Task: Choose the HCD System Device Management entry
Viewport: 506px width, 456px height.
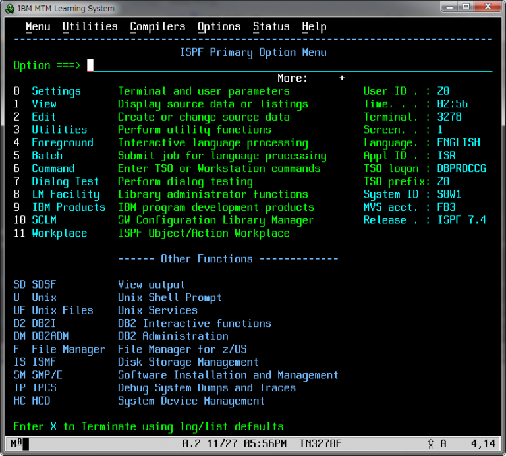Action: pyautogui.click(x=40, y=401)
